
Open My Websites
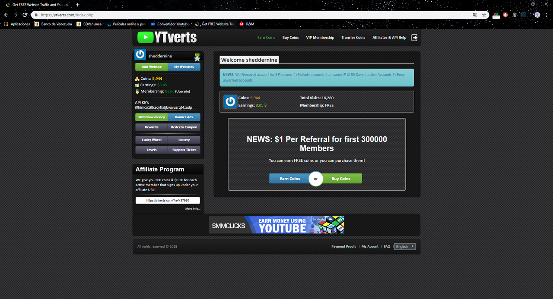[184, 67]
